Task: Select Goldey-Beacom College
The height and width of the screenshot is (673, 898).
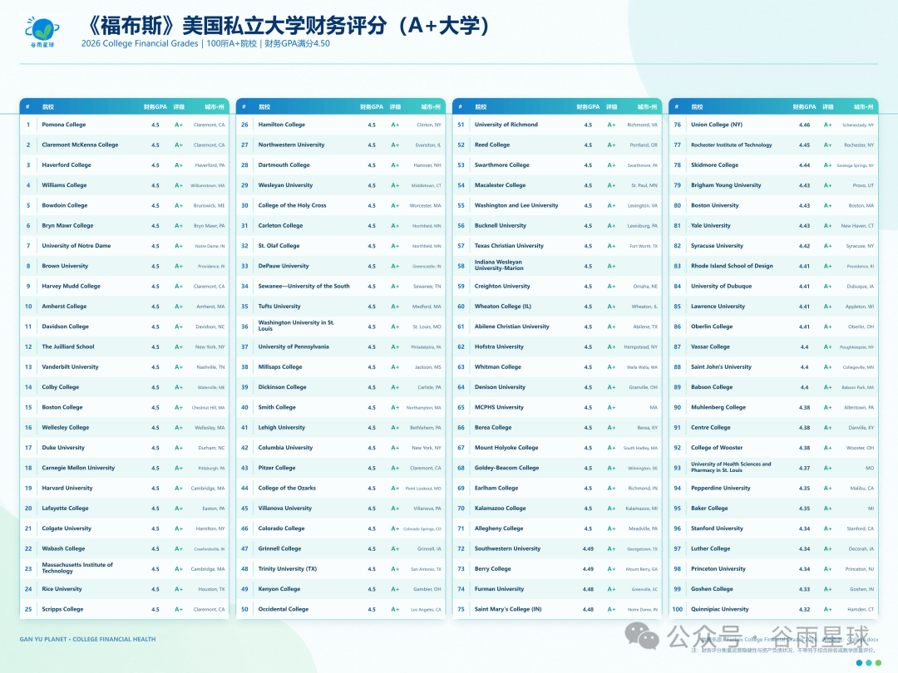Action: [x=507, y=468]
